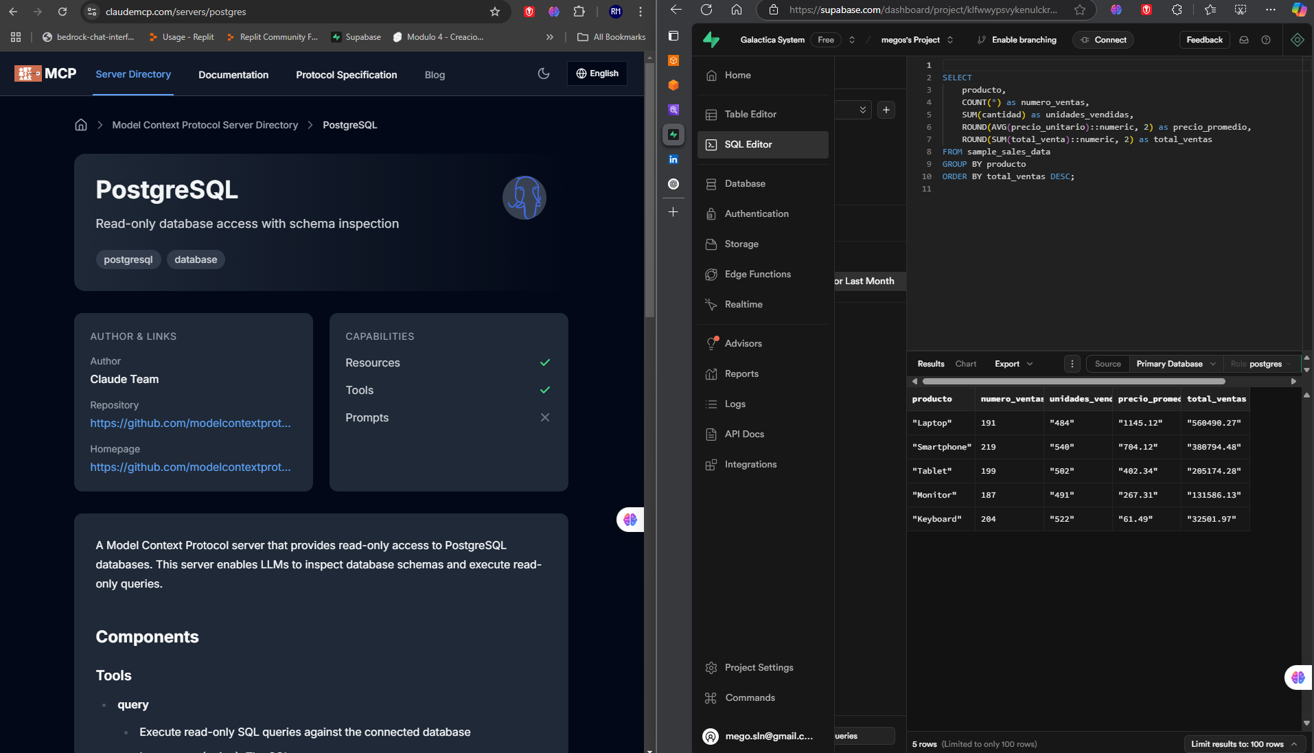Switch to the Results tab
This screenshot has height=753, width=1314.
coord(931,364)
